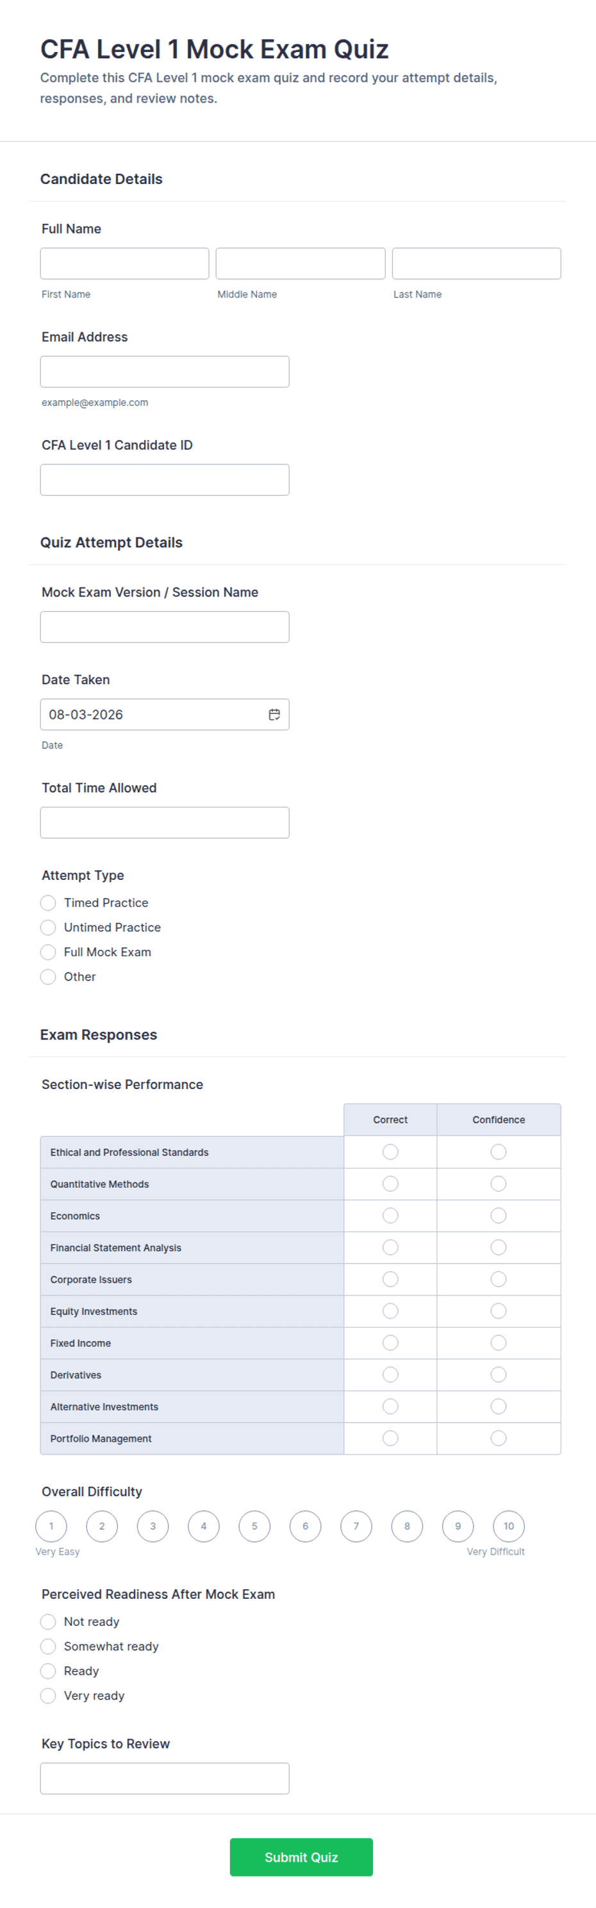Pick difficulty rating 1 Very Easy
Screen dimensions: 596x1908
point(51,1526)
